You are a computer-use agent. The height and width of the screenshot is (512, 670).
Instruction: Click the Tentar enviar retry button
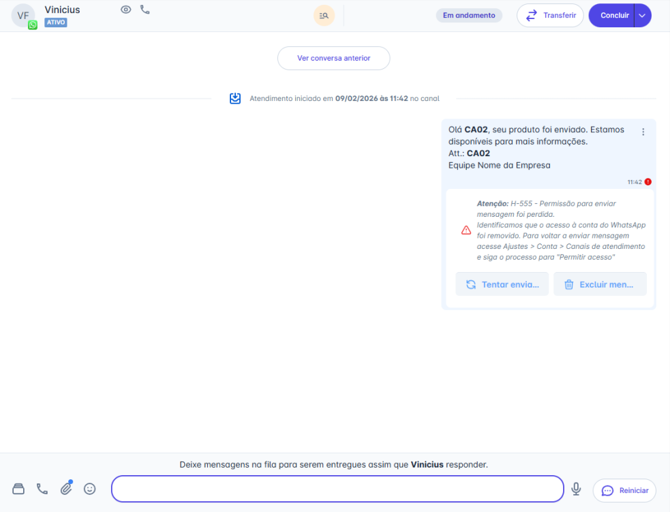point(502,284)
